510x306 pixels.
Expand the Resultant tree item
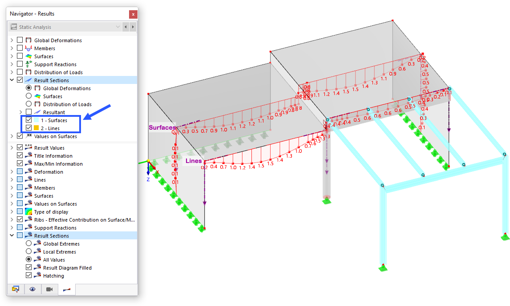coord(21,112)
